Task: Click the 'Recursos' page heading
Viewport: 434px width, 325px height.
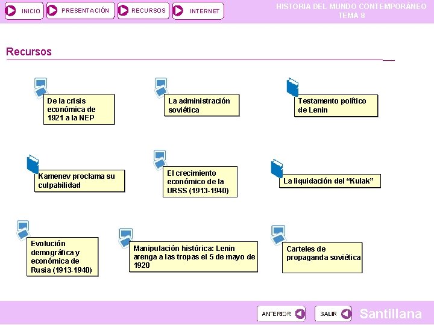Action: point(29,52)
